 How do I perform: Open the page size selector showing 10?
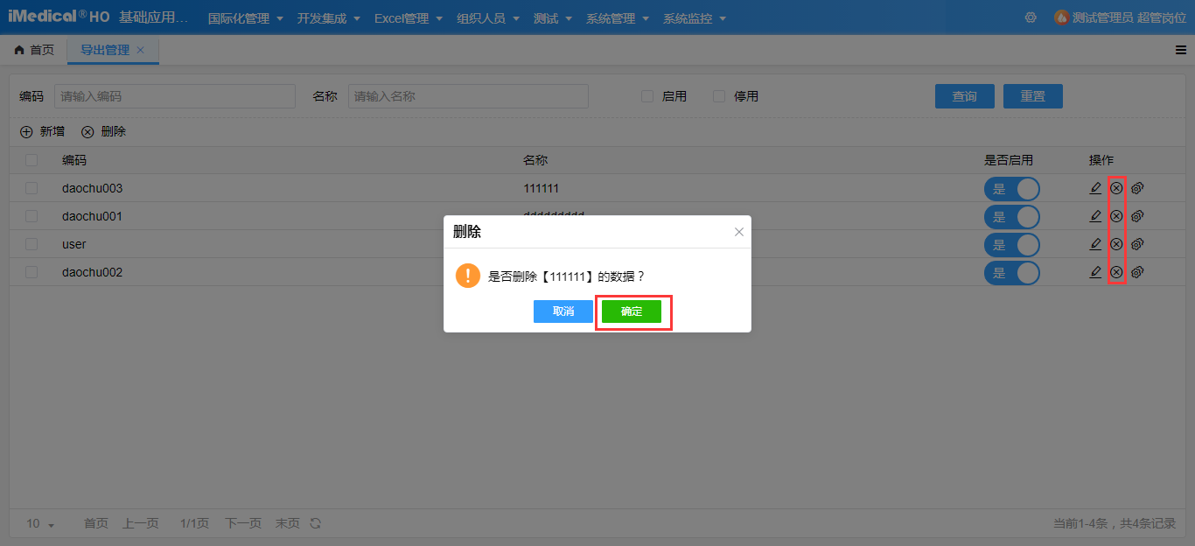38,522
